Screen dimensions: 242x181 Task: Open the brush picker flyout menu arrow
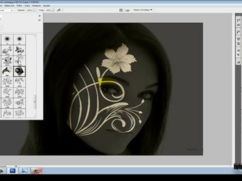tap(40, 16)
